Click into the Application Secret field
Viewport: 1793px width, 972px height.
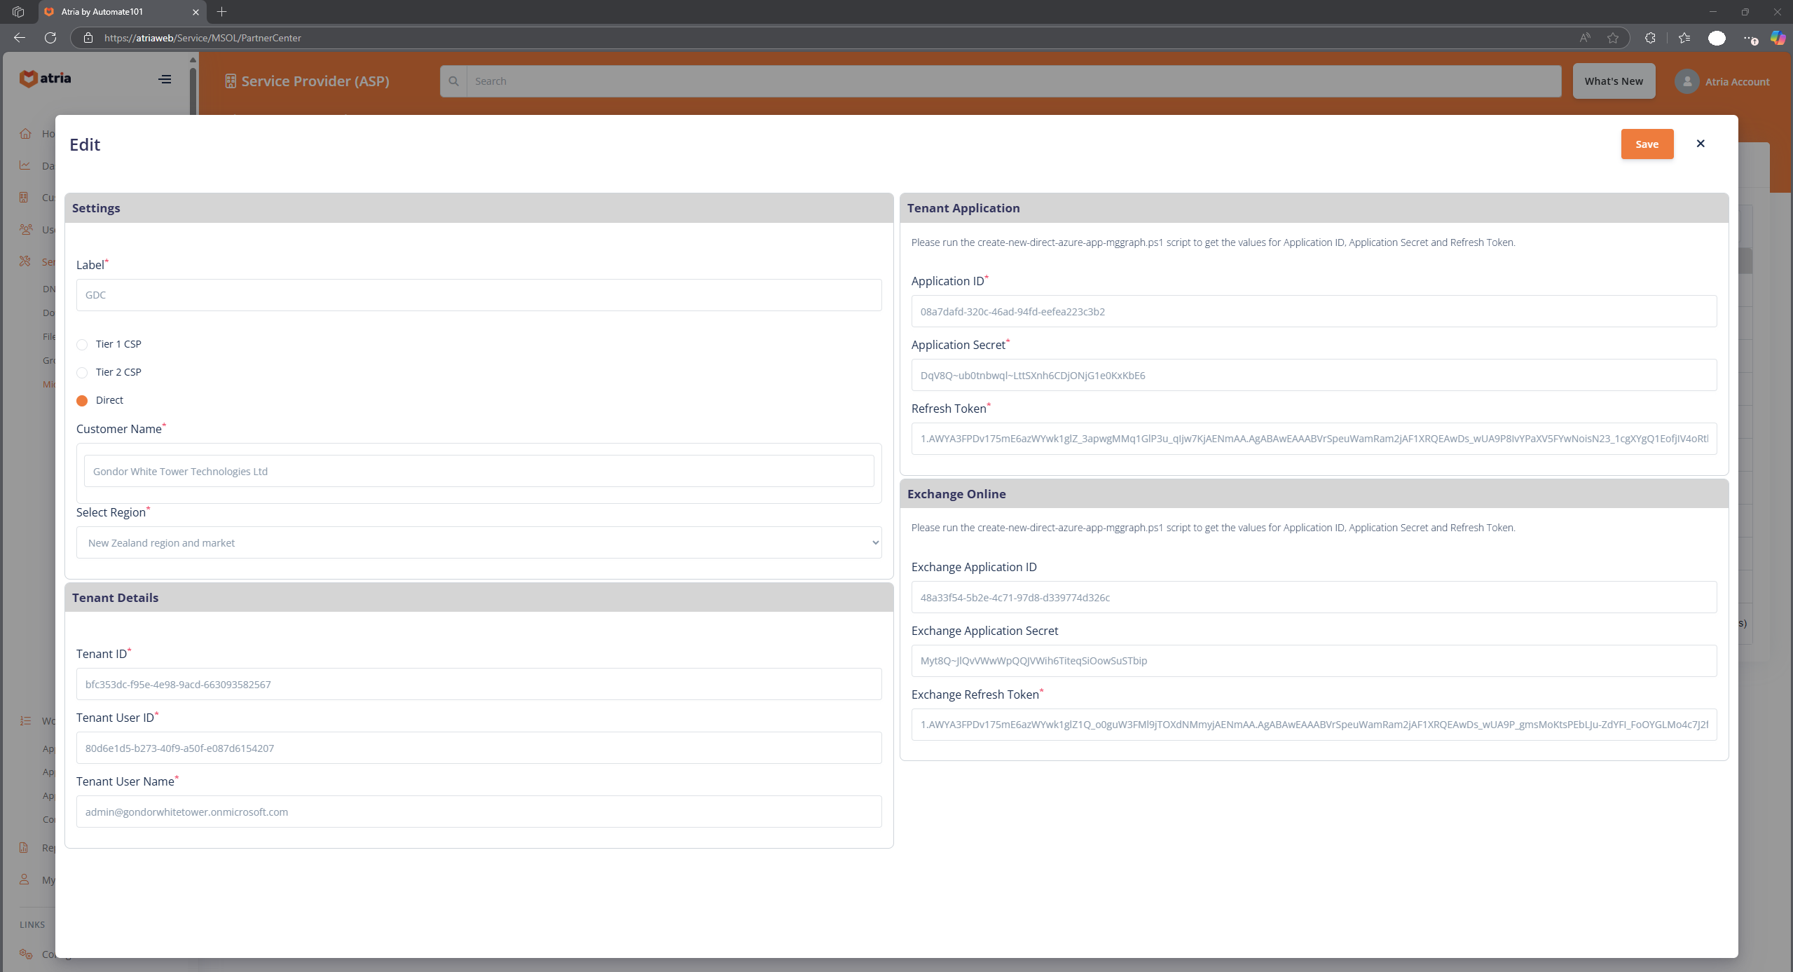click(1313, 375)
